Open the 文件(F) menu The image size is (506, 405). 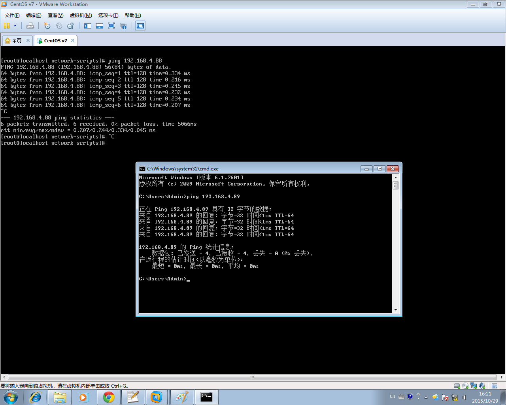(x=12, y=15)
